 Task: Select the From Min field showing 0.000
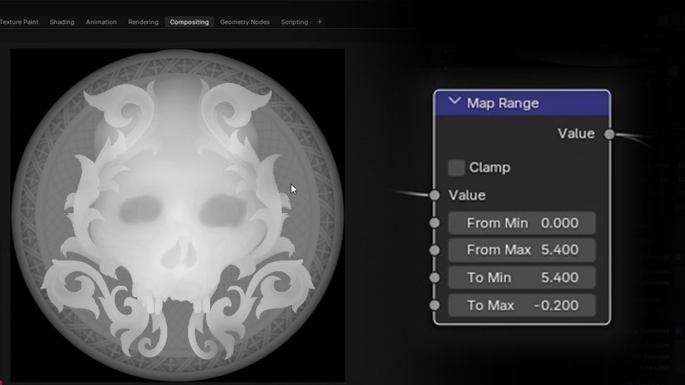(x=522, y=223)
